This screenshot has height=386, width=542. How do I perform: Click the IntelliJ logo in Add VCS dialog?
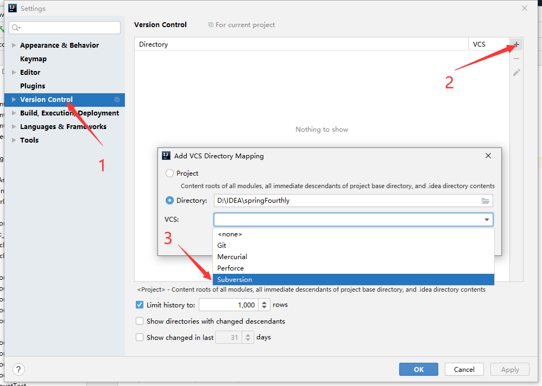[166, 156]
